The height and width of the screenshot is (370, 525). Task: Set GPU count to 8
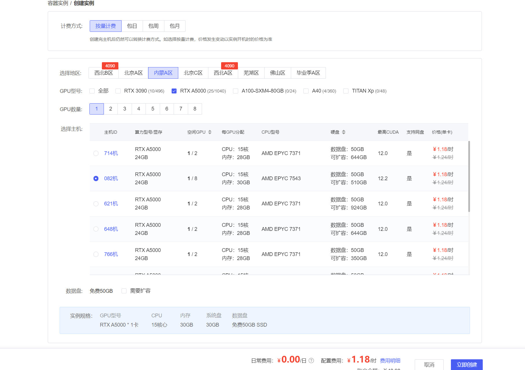click(195, 109)
